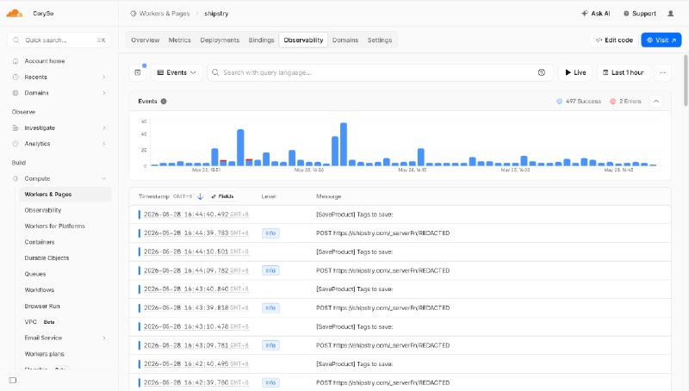Screen dimensions: 689x391
Task: Focus the Quick search field
Action: (59, 40)
